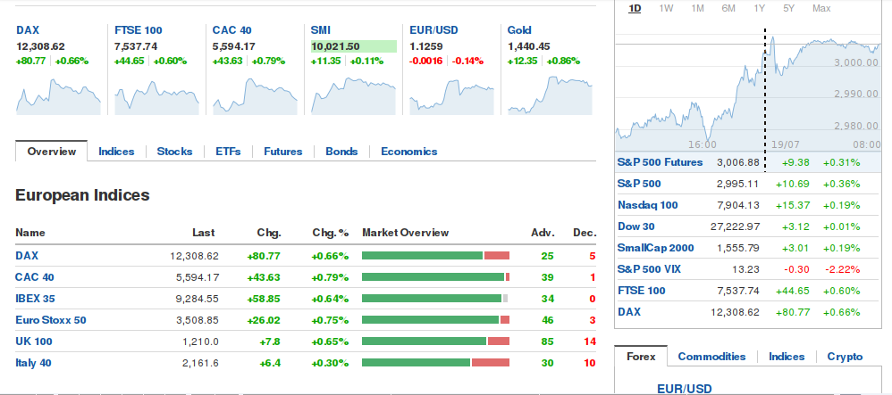Select the 1D chart timeframe
892x395 pixels.
pyautogui.click(x=635, y=9)
